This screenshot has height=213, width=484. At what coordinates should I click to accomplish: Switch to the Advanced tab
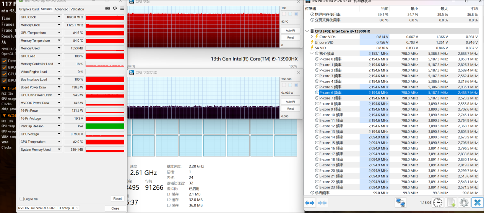tap(61, 9)
